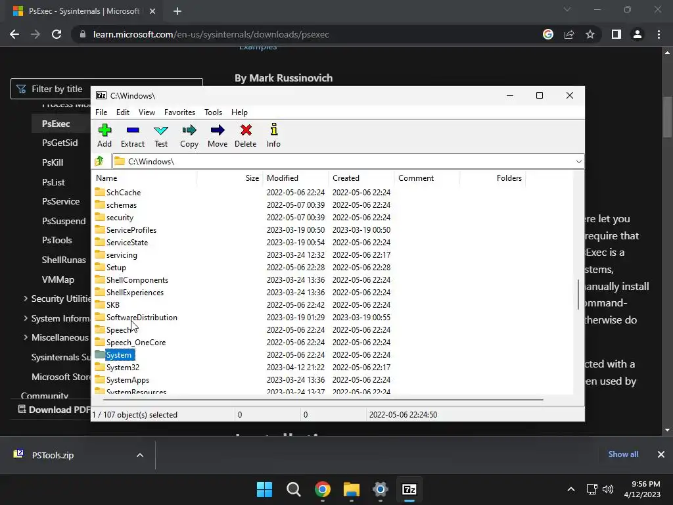Viewport: 673px width, 505px height.
Task: Expand the Miscellaneous sidebar section
Action: [26, 337]
